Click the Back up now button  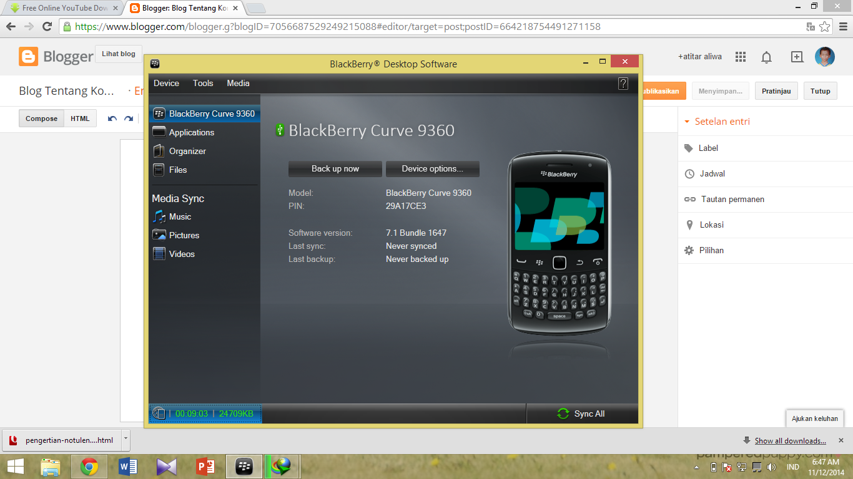click(x=335, y=168)
